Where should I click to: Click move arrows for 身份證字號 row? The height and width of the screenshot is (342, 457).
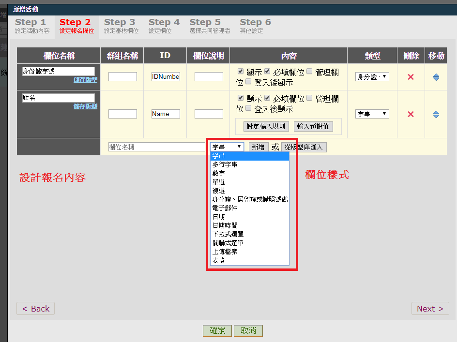tap(436, 77)
